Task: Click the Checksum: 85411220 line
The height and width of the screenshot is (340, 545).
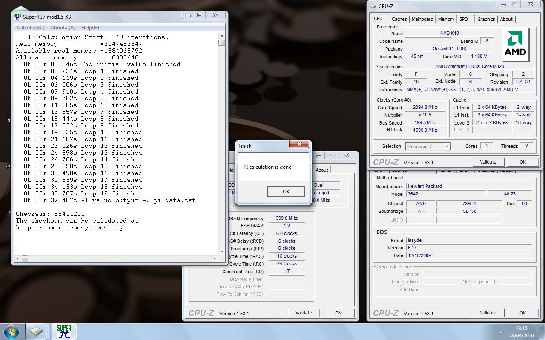Action: tap(50, 214)
